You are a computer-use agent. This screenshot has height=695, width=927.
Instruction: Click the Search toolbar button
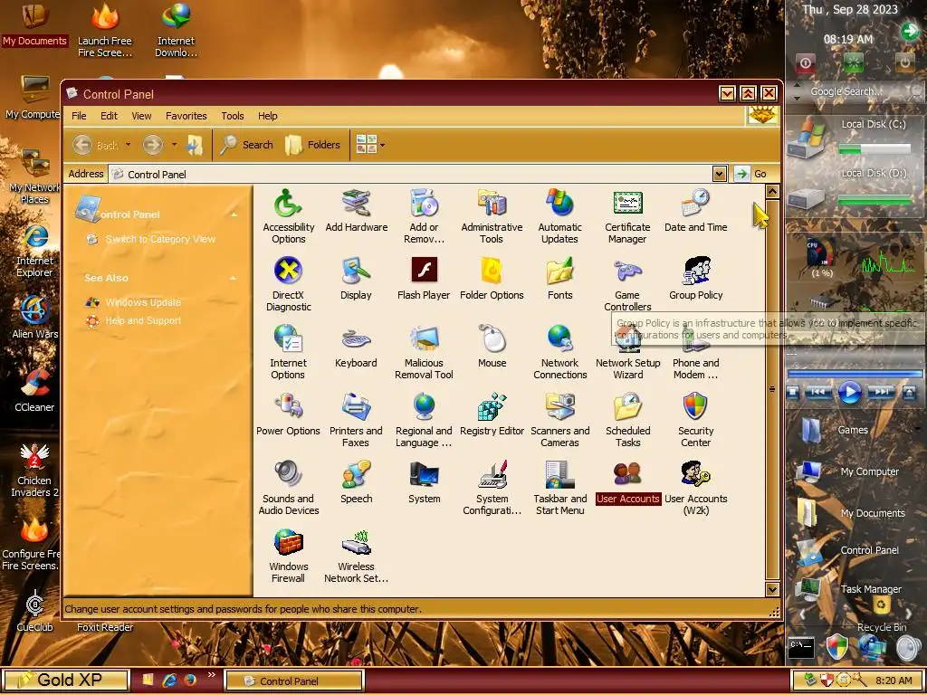coord(246,145)
